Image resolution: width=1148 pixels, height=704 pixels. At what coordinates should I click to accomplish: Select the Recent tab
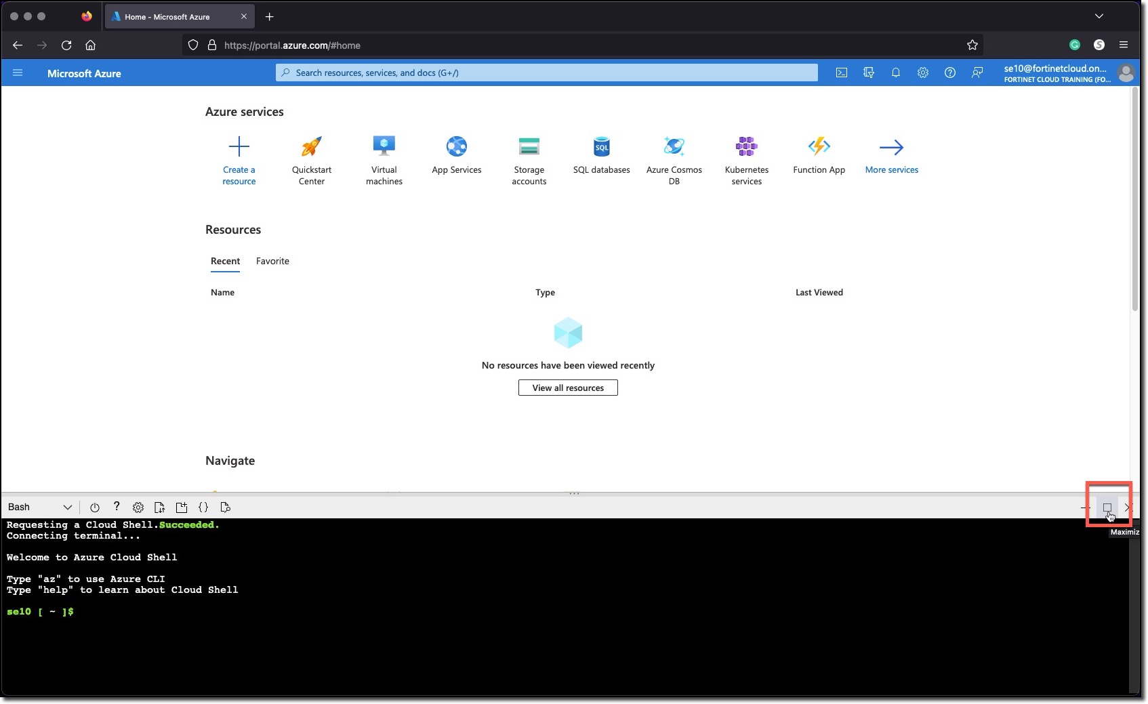pyautogui.click(x=225, y=261)
